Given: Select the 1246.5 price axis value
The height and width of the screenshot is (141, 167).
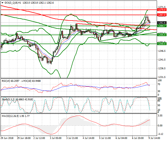Looking at the screenshot, I should [x=162, y=51].
